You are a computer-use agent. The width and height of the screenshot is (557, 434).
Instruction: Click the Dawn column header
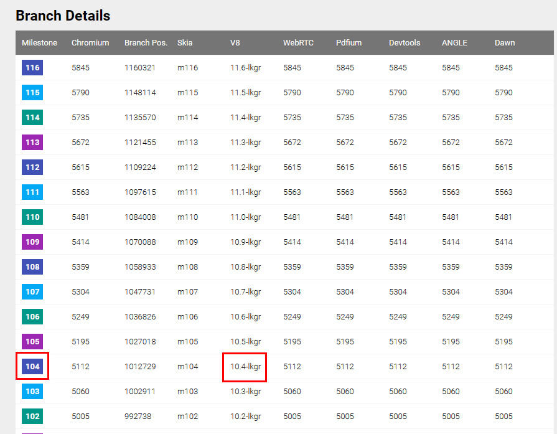(x=505, y=43)
